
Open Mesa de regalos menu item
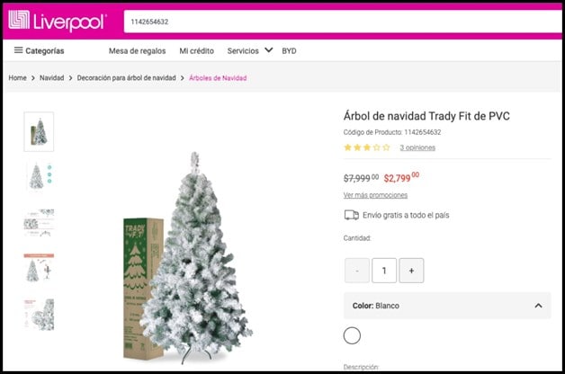(x=138, y=50)
